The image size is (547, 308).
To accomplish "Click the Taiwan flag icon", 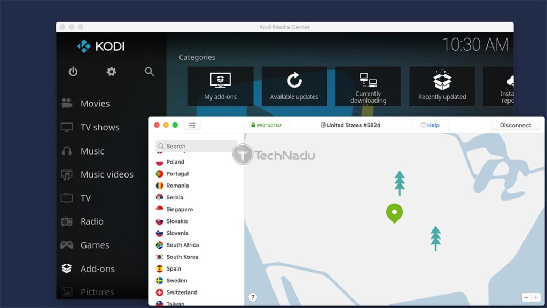I will (x=159, y=304).
